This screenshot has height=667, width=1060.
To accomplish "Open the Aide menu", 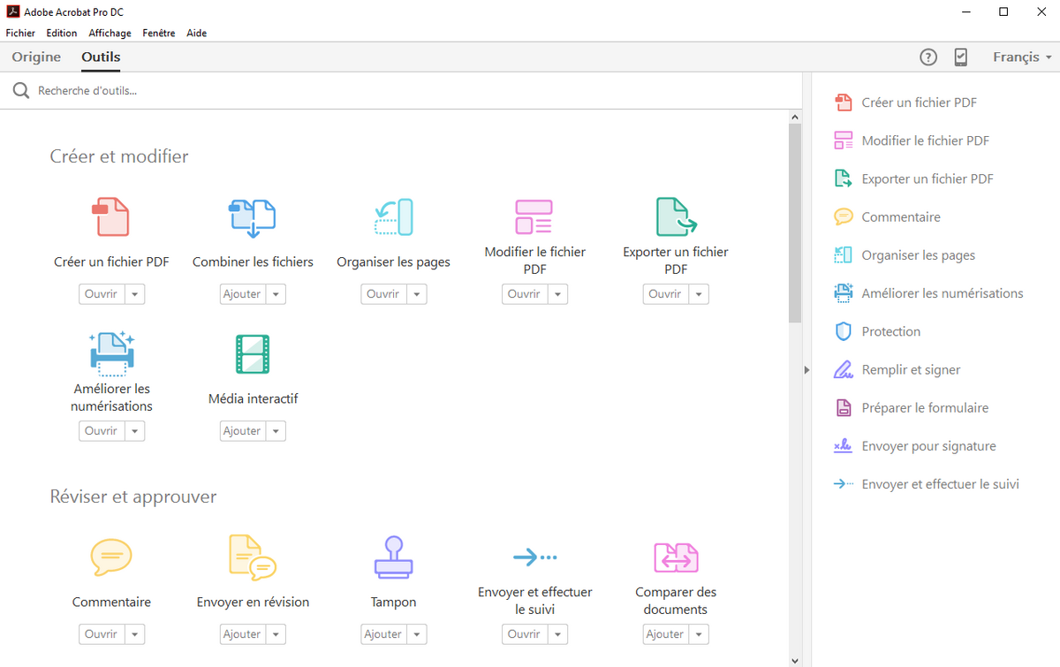I will [197, 33].
